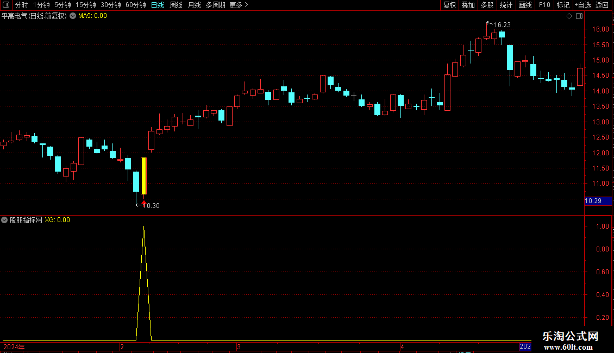Switch to 日线 daily chart
The height and width of the screenshot is (353, 614).
click(157, 5)
